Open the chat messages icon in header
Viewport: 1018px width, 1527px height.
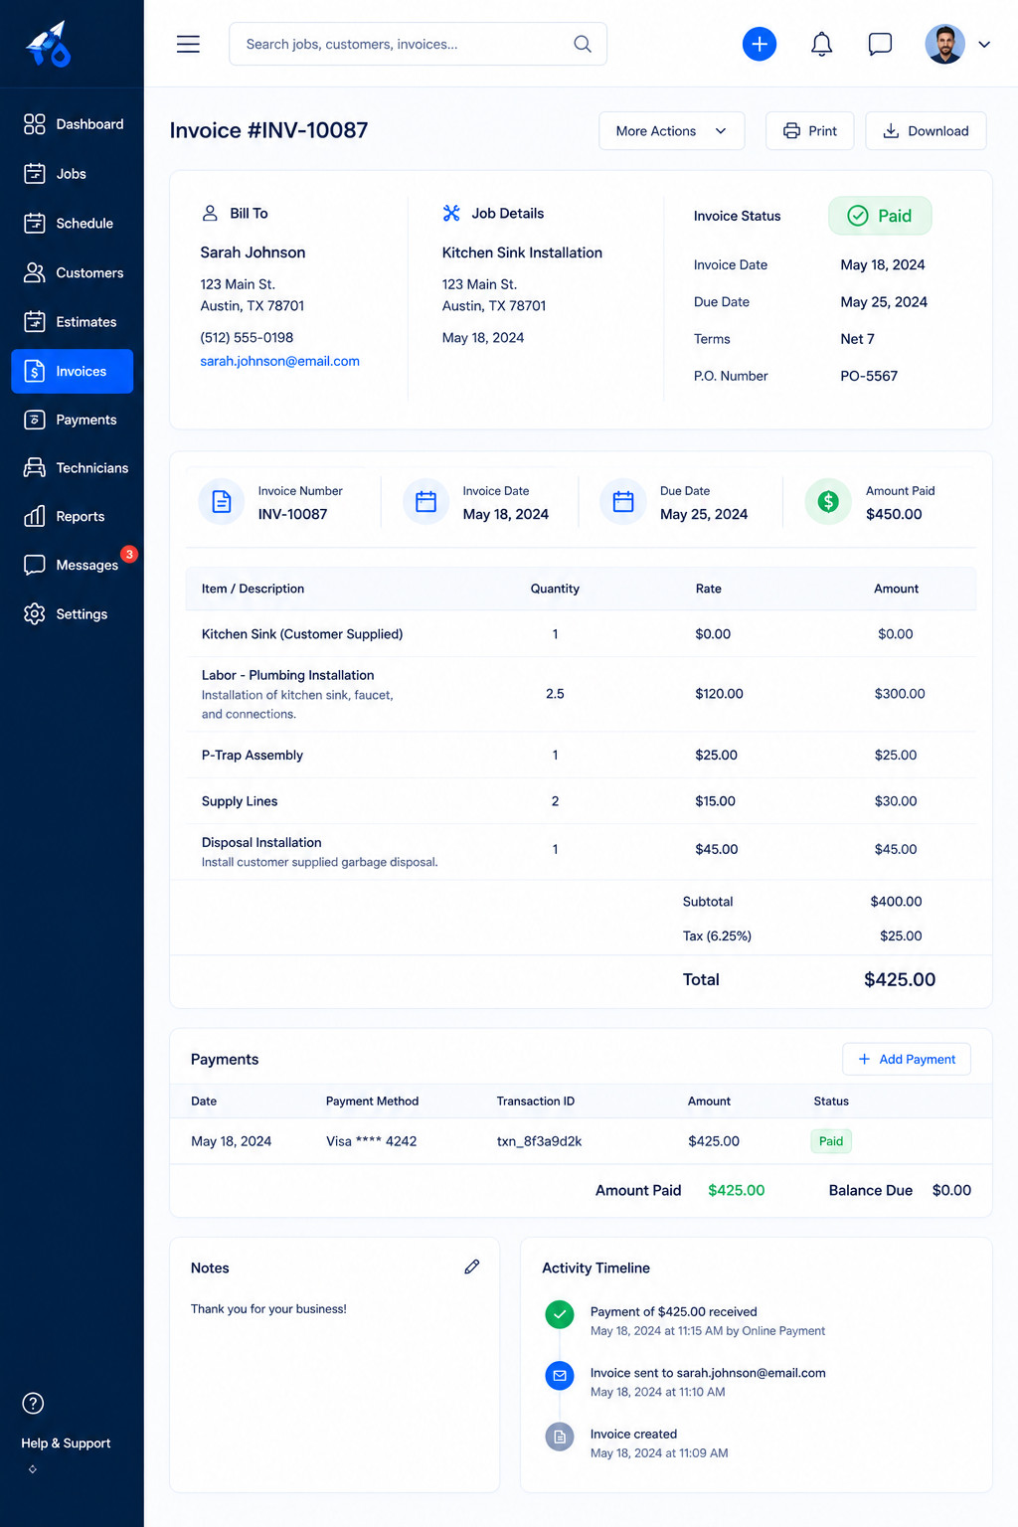pos(880,44)
